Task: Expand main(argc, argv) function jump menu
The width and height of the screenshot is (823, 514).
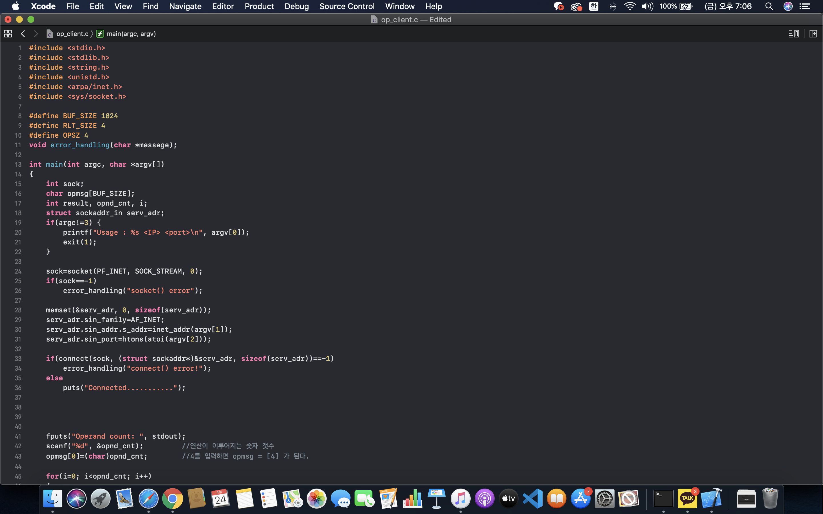Action: (x=131, y=34)
